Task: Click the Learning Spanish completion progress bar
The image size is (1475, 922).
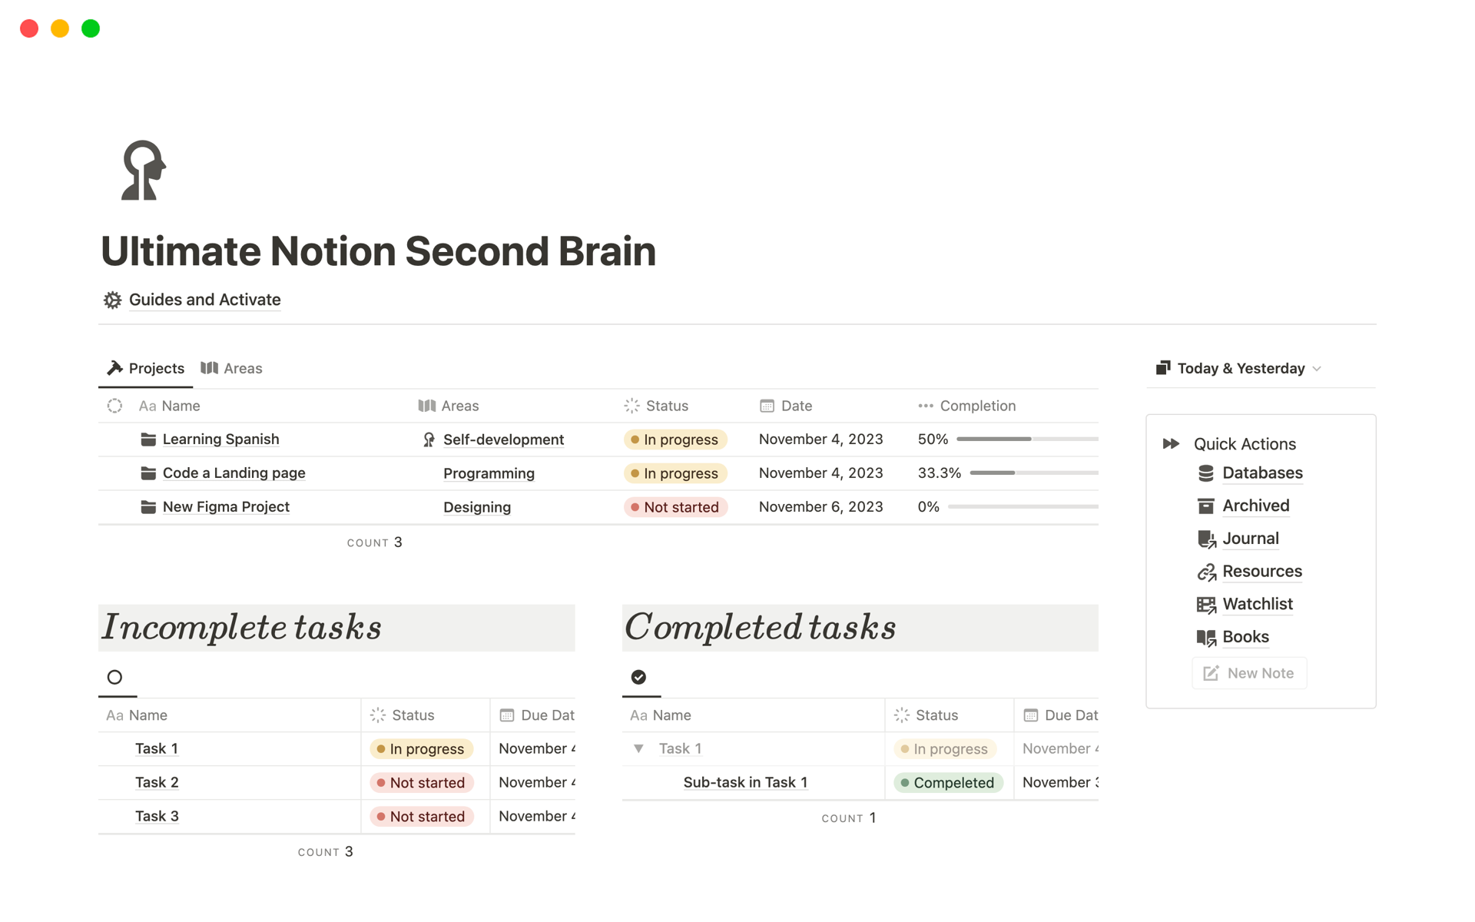Action: click(x=1026, y=439)
